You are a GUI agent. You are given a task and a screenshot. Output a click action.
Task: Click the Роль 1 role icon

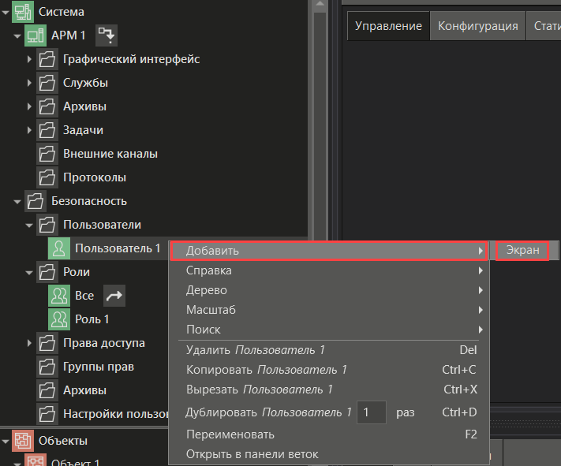click(58, 319)
